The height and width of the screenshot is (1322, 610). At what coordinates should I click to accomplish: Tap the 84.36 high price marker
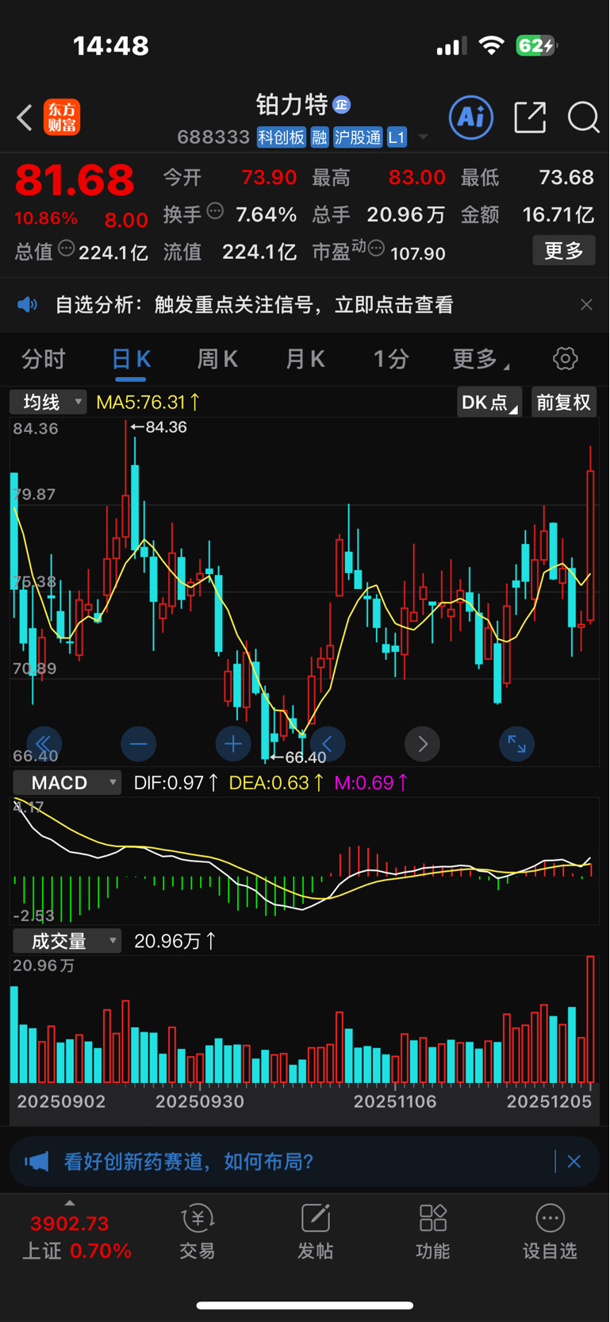159,427
